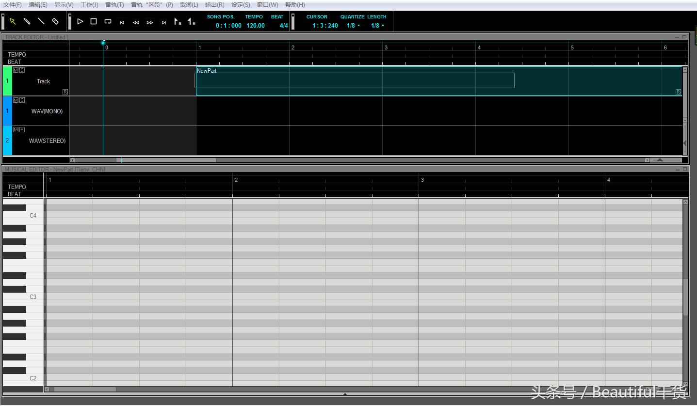Viewport: 697px width, 406px height.
Task: Toggle the Loop playback icon
Action: pyautogui.click(x=108, y=21)
